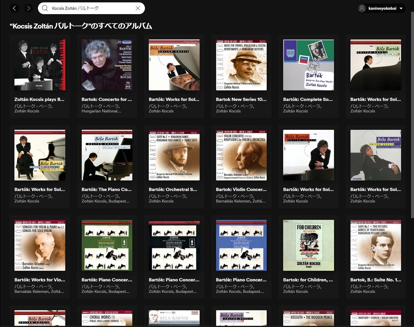The image size is (414, 327).
Task: Click 'Barnabás Kelemen, Zoltá...' under Violin Concer...
Action: click(x=241, y=201)
